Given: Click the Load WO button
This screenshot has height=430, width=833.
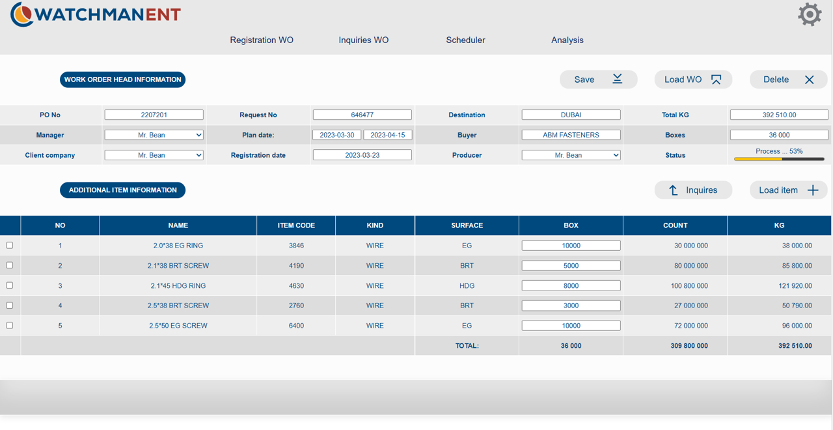Looking at the screenshot, I should (694, 79).
